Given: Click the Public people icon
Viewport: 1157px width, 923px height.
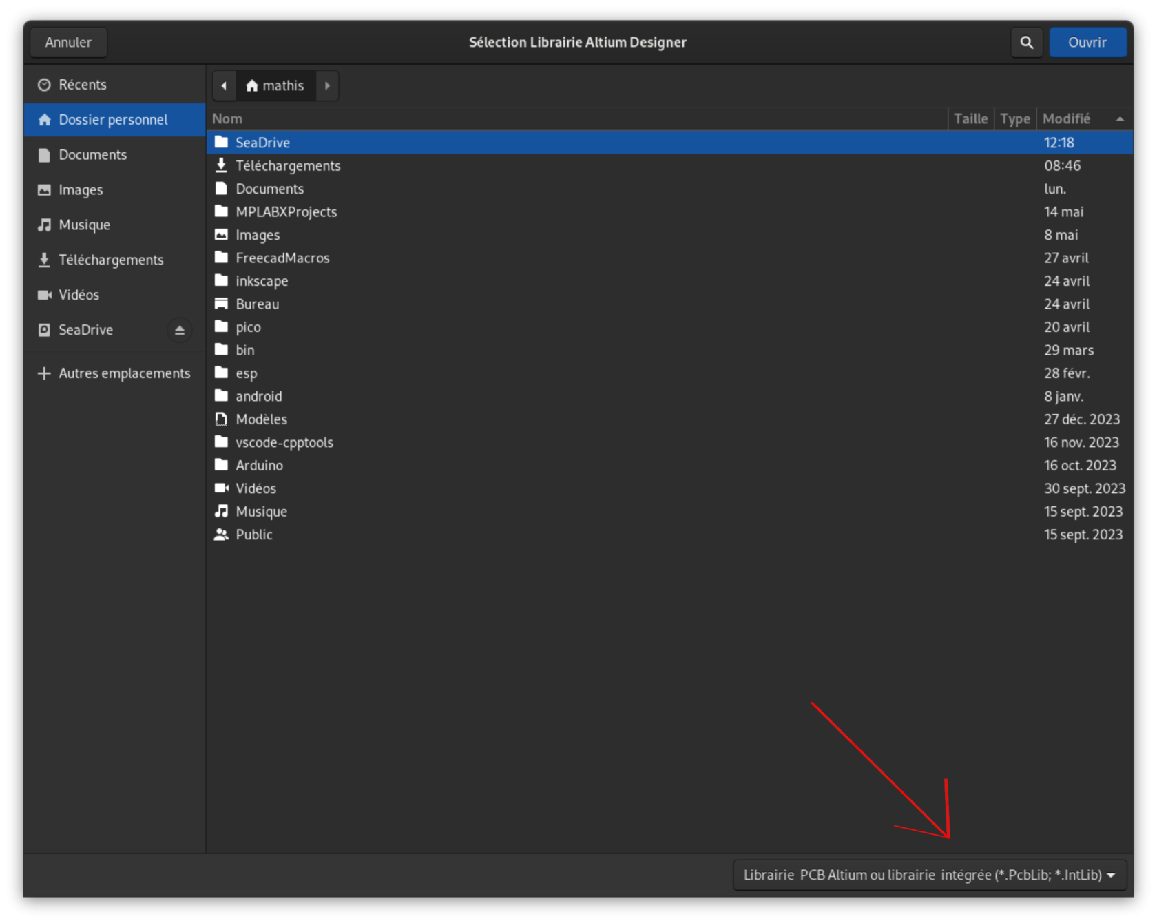Looking at the screenshot, I should tap(221, 535).
